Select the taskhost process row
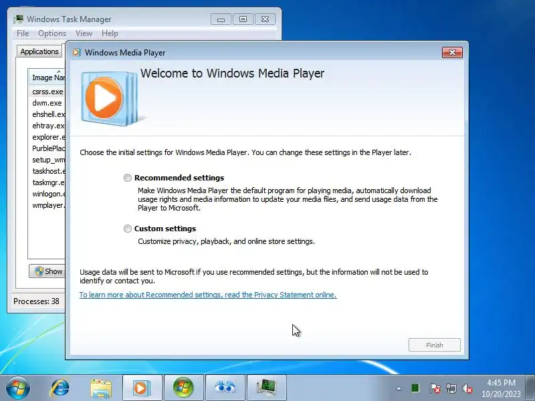Screen dimensions: 535x401 47,171
